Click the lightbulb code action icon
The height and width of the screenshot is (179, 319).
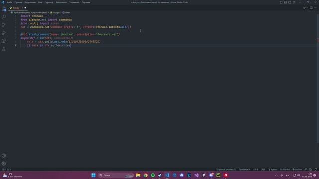(x=16, y=45)
